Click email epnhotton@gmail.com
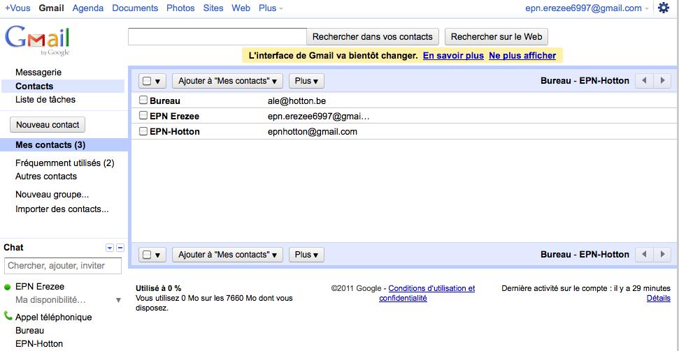The image size is (679, 351). pos(313,131)
